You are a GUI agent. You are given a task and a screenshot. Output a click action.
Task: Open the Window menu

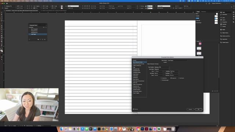pyautogui.click(x=40, y=1)
